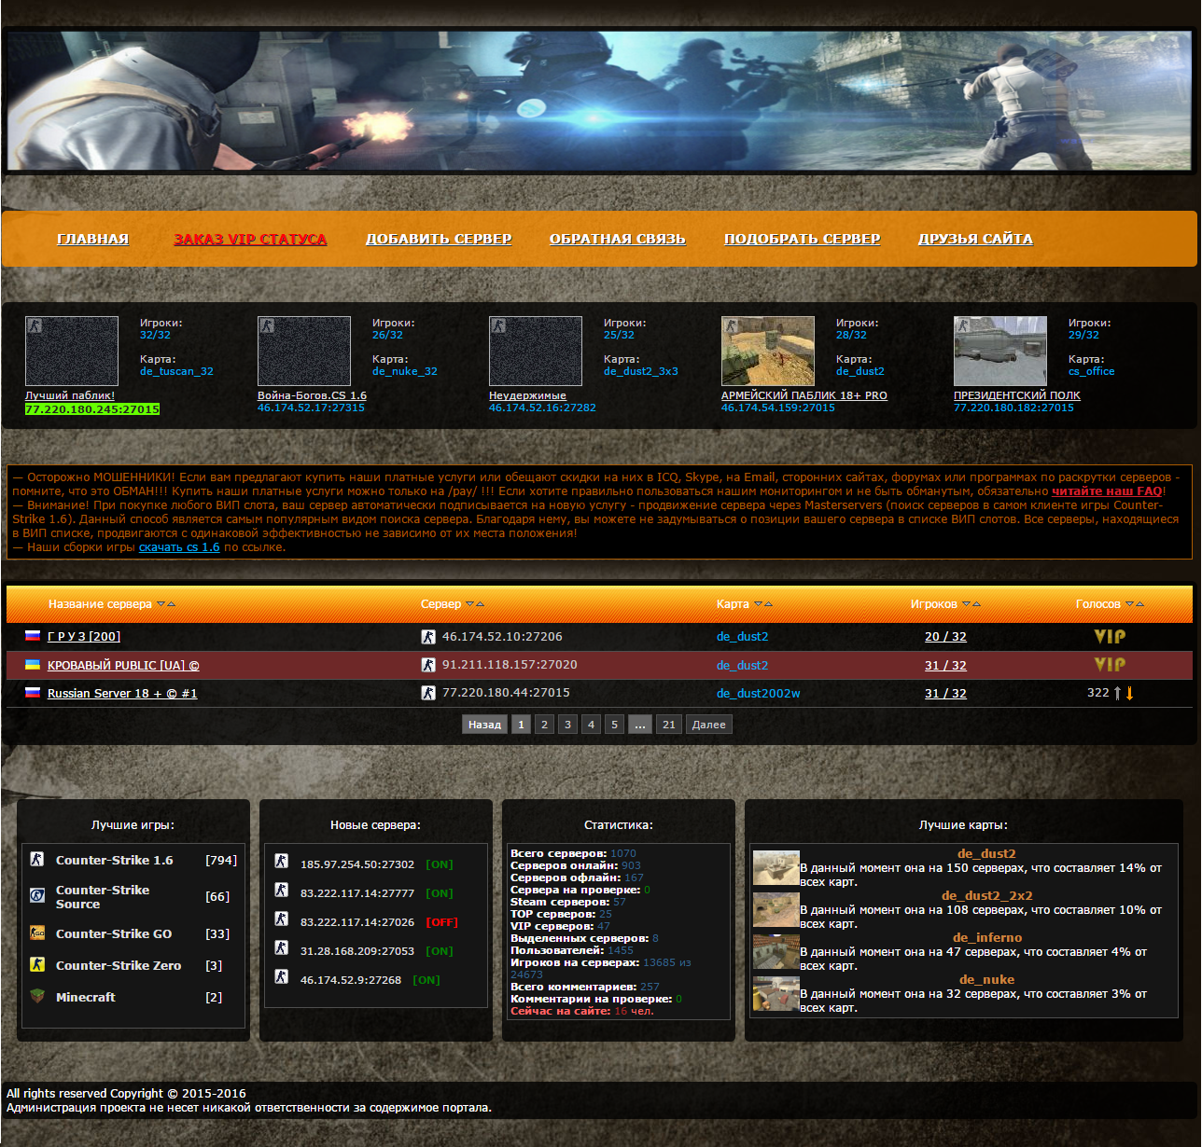Open the ДРУЗЬЯ САЙТА menu item

click(975, 239)
